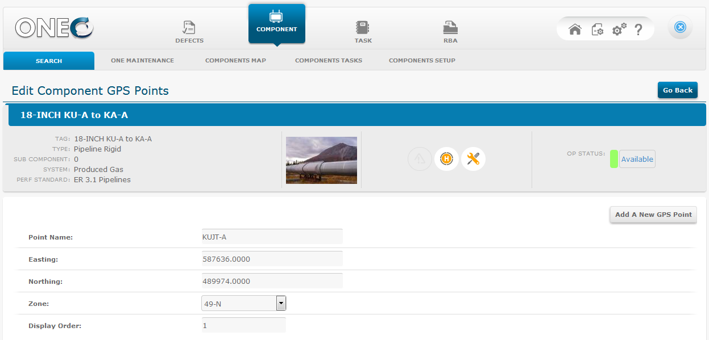The image size is (709, 340).
Task: Open the Components Map tab
Action: (x=235, y=61)
